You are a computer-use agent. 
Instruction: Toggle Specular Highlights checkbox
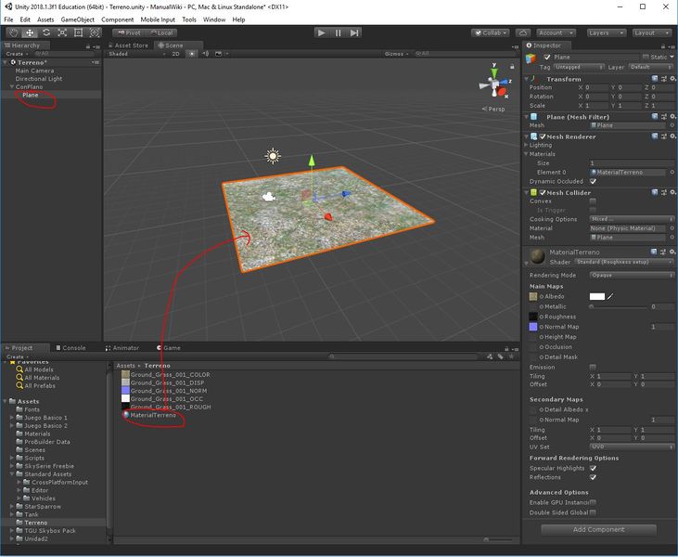click(x=594, y=468)
